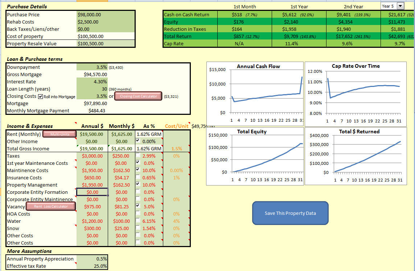The image size is (415, 271).
Task: Select the Vacancy monthly value $81.25
Action: pyautogui.click(x=122, y=207)
